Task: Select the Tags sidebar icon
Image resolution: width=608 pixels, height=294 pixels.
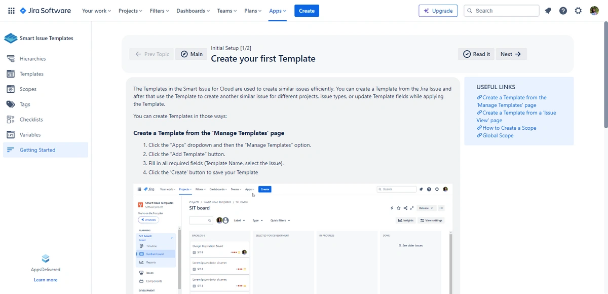Action: [11, 104]
